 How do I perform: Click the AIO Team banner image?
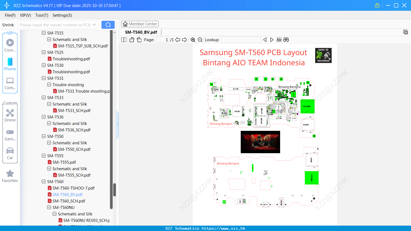pos(260,142)
